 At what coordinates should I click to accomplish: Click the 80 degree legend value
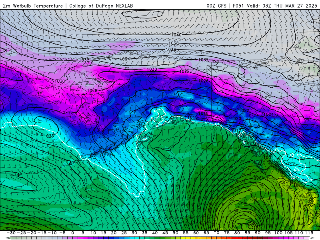pyautogui.click(x=237, y=233)
